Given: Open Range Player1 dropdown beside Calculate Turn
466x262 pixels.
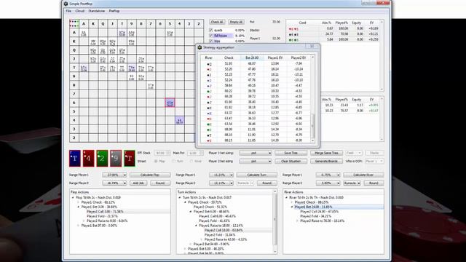Looking at the screenshot, I should click(x=221, y=175).
